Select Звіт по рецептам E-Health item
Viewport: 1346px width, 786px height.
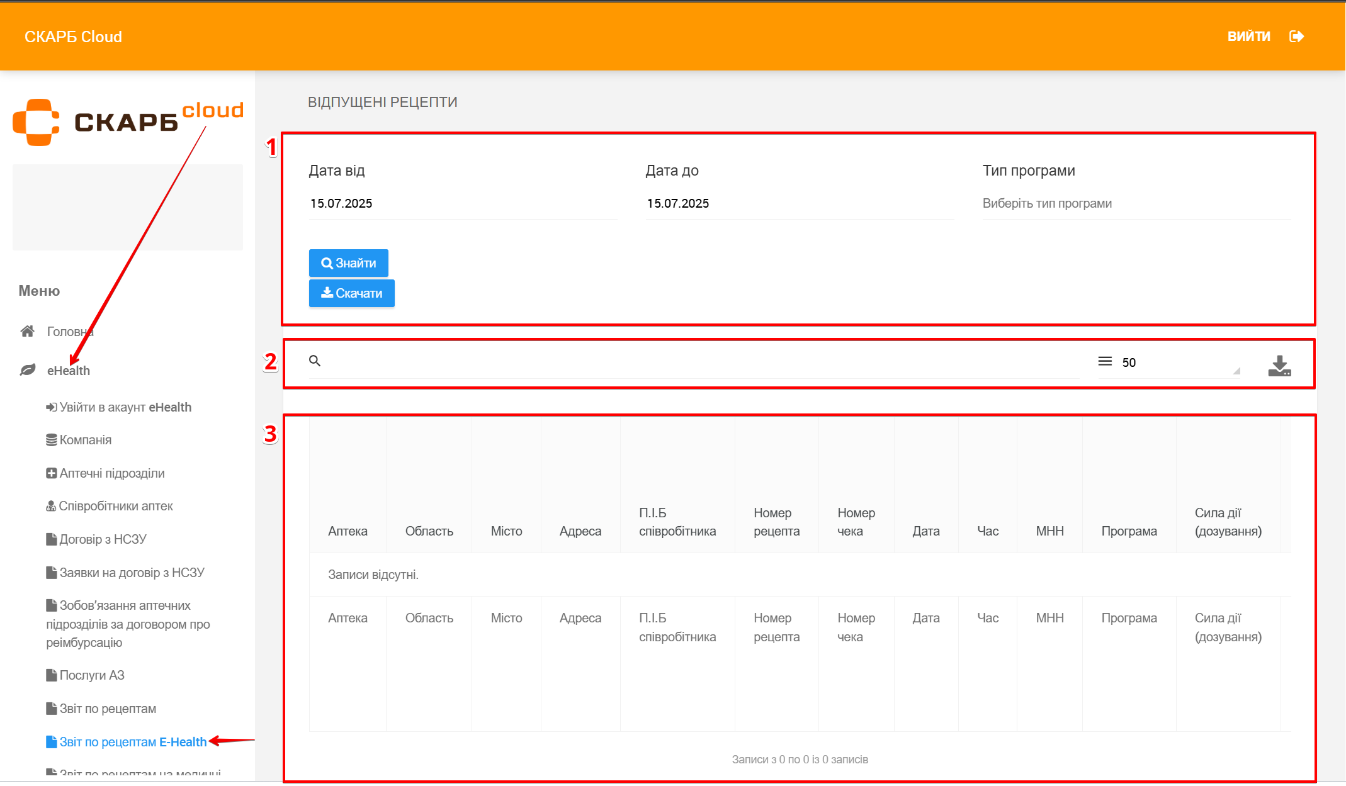127,742
